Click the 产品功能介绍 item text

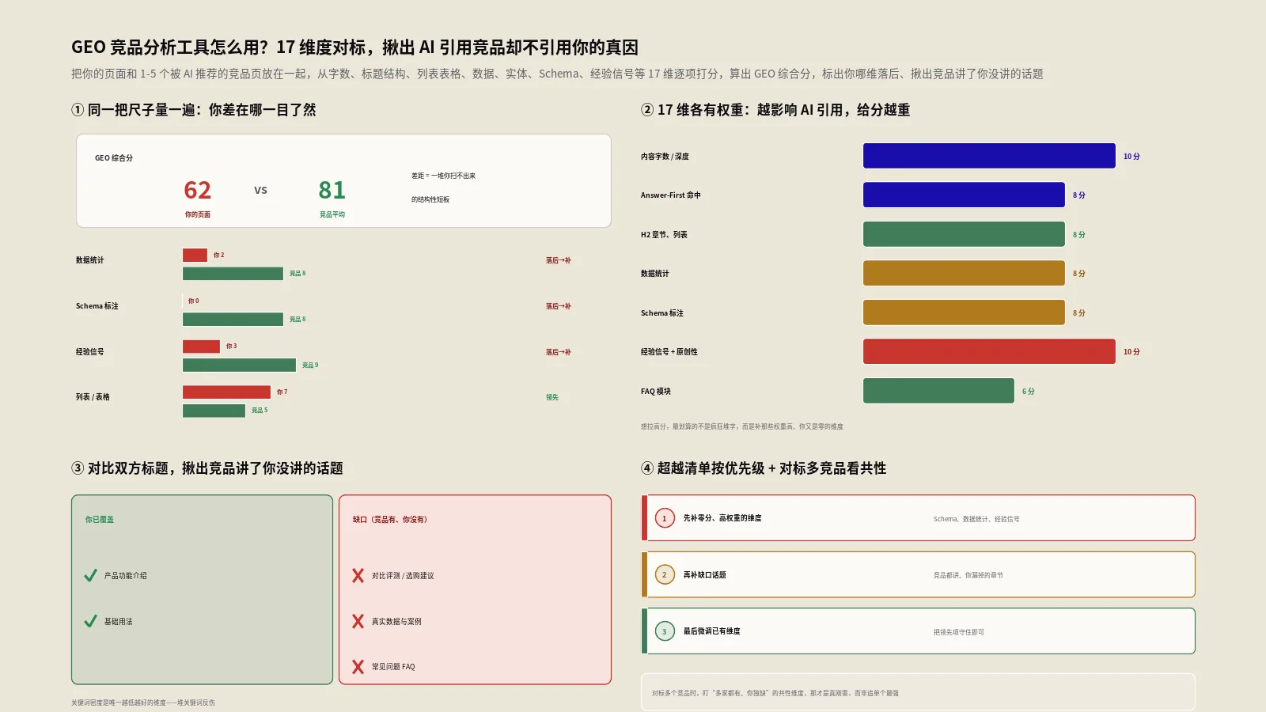(126, 576)
